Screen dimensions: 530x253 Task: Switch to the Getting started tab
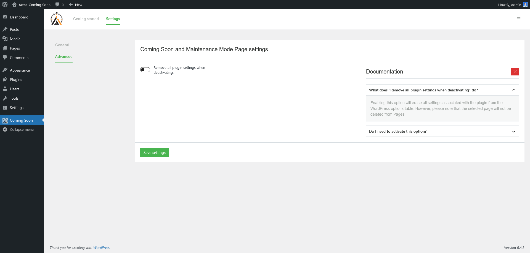(86, 19)
